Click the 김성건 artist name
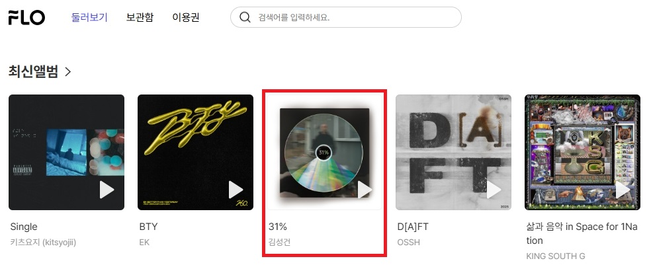Screen dimensions: 651x267 (x=279, y=242)
